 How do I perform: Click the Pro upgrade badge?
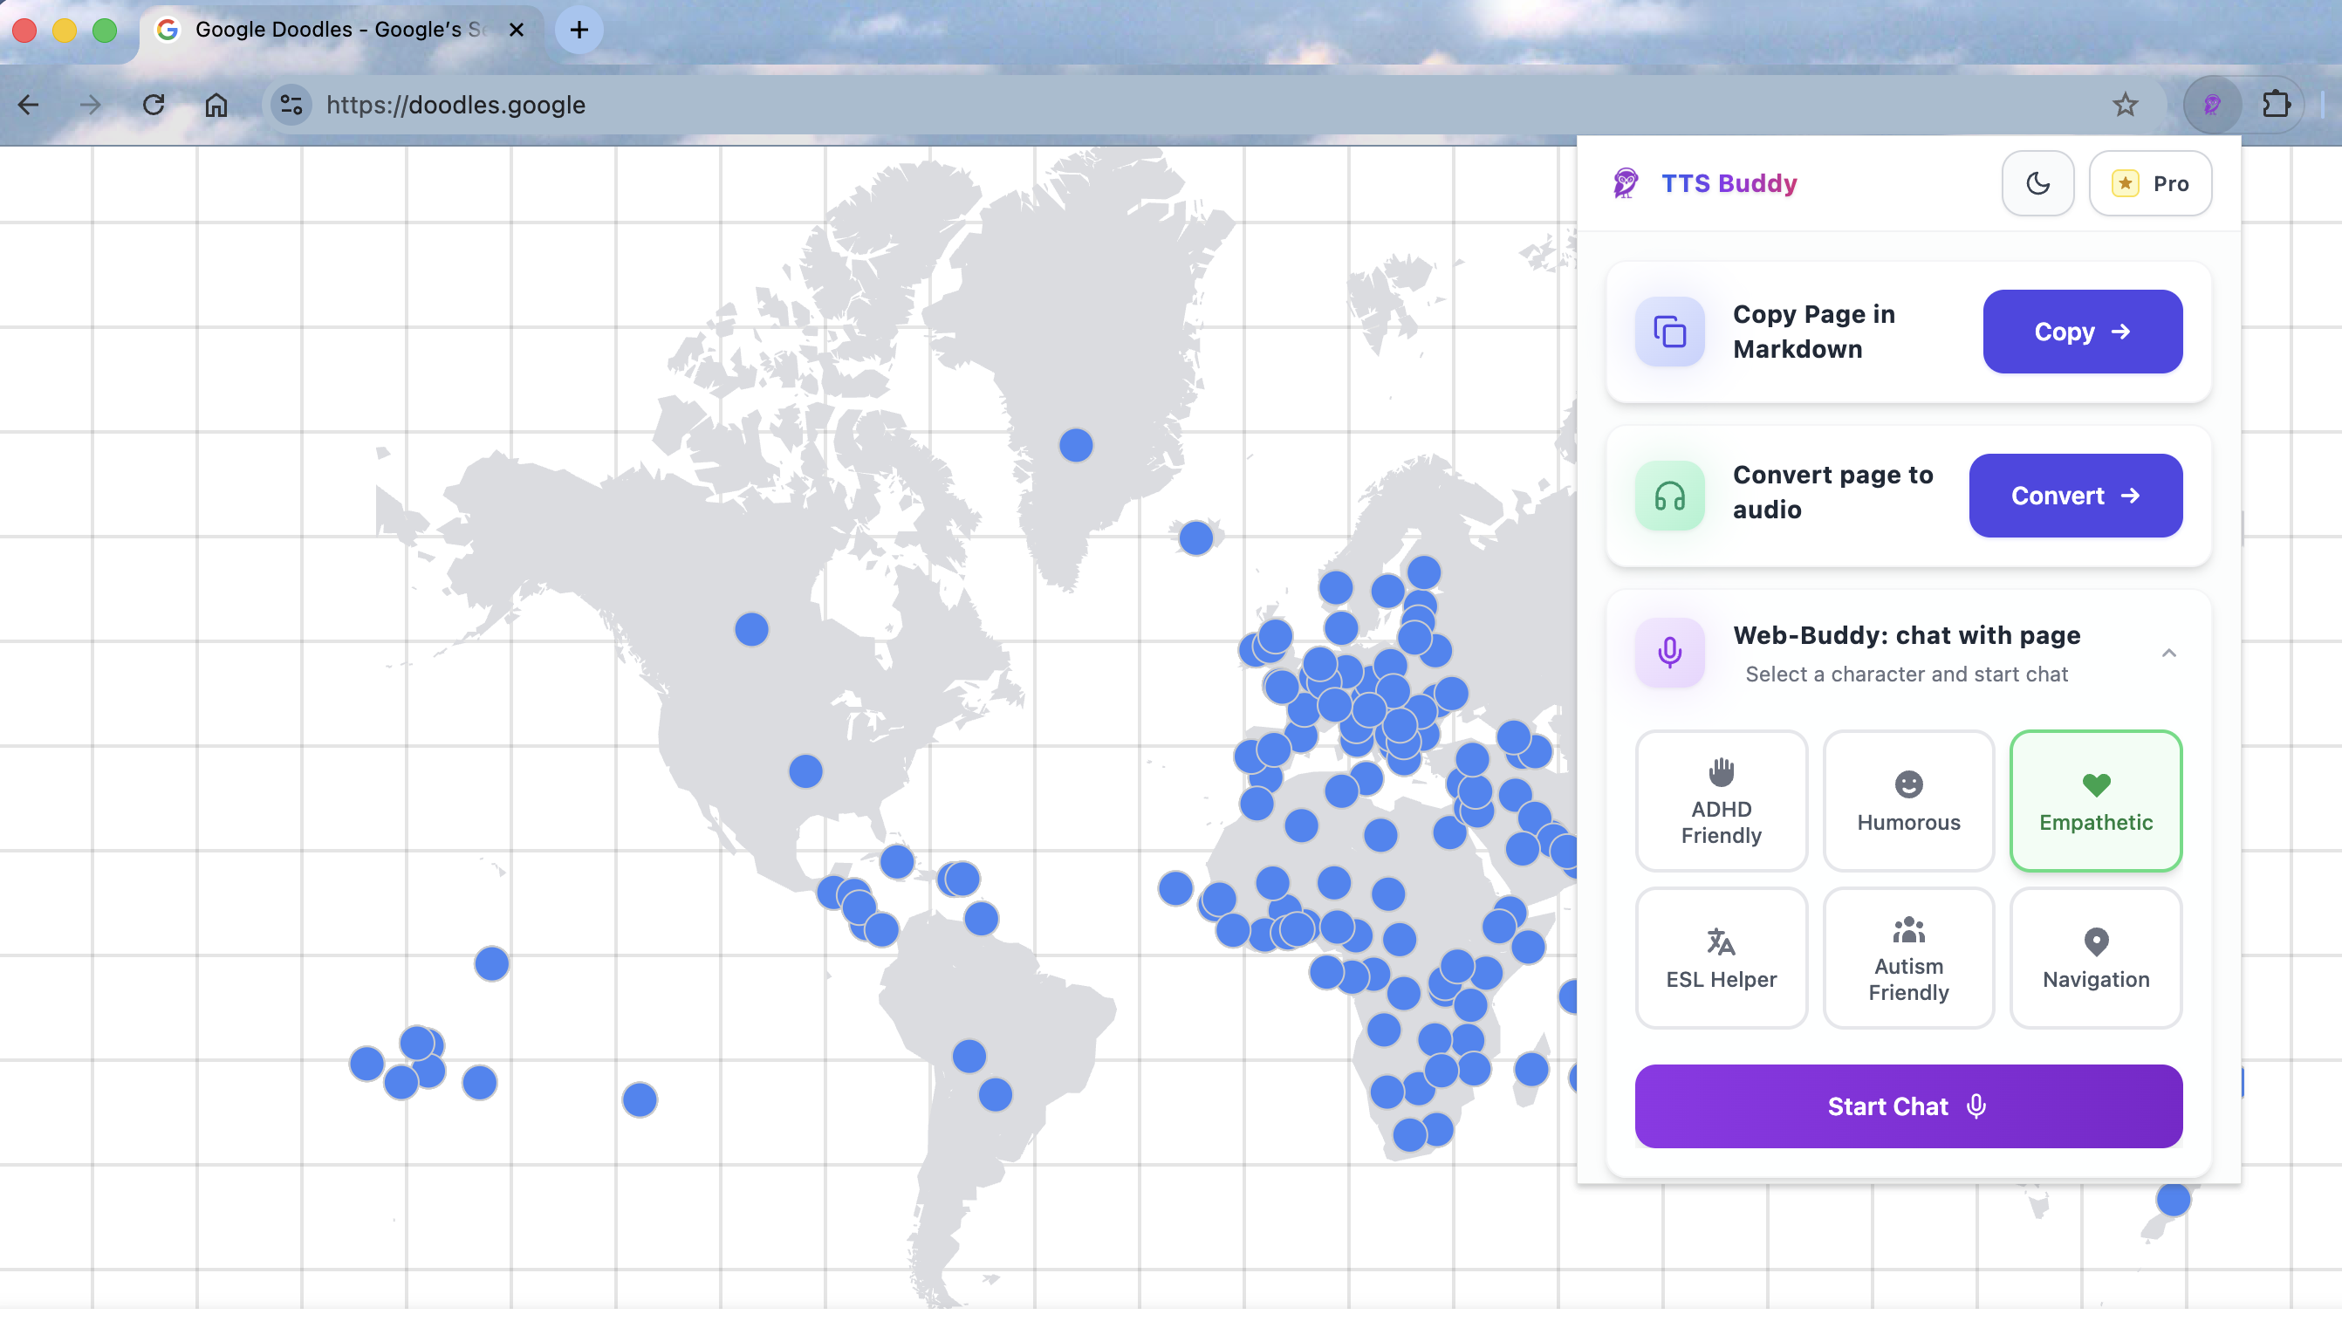pos(2150,182)
